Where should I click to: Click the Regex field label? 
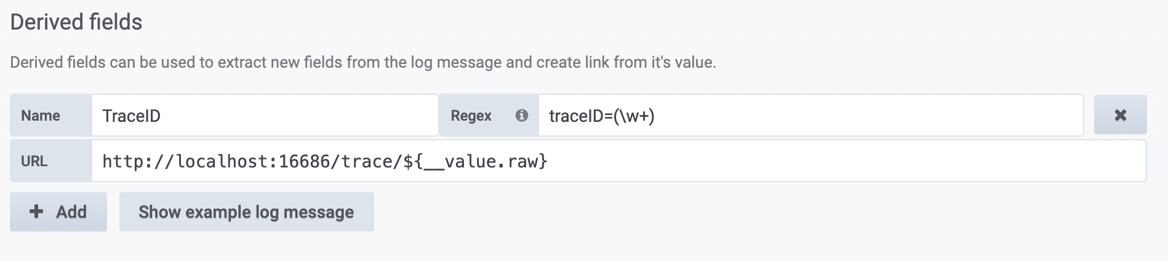(x=471, y=116)
